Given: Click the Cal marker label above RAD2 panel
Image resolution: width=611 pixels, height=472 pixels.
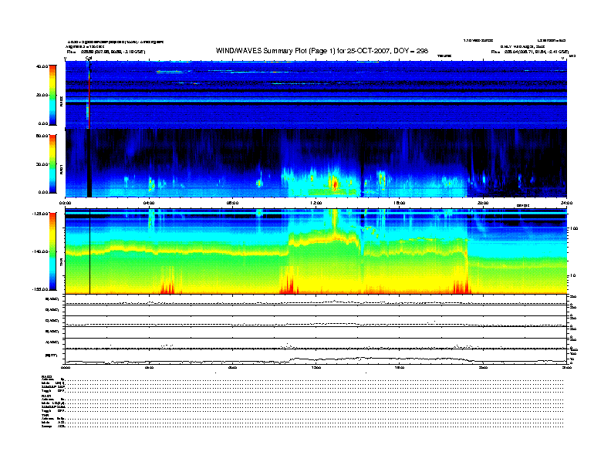Looking at the screenshot, I should [x=89, y=59].
